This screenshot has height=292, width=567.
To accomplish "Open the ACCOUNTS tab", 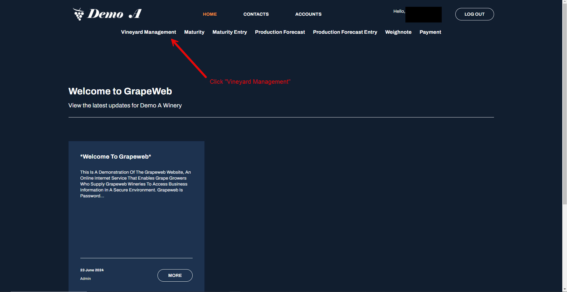I will coord(308,14).
